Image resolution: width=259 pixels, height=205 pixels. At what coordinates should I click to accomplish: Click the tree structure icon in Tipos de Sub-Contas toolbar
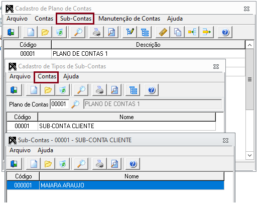click(x=133, y=90)
